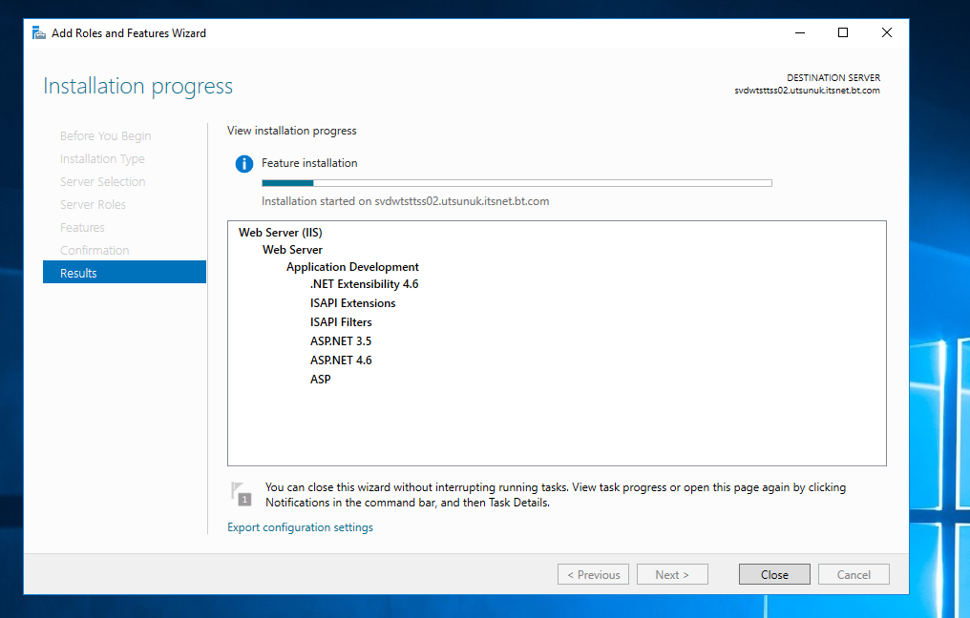The image size is (970, 618).
Task: Select ASP.NET 4.6 in the list
Action: click(x=341, y=360)
